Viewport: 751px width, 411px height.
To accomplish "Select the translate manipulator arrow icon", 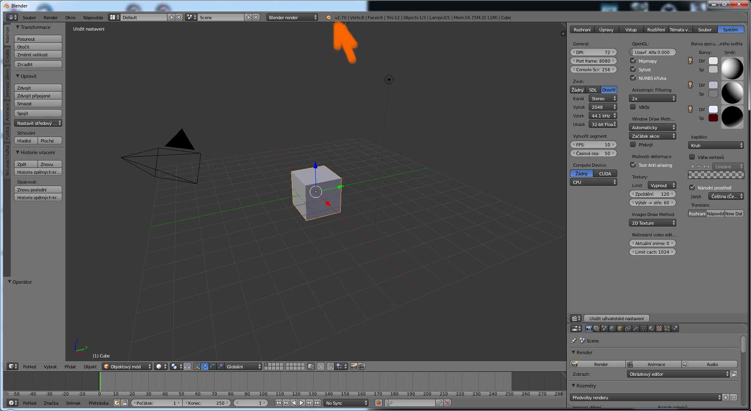I will point(205,366).
